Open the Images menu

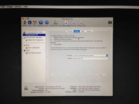click(10, 7)
